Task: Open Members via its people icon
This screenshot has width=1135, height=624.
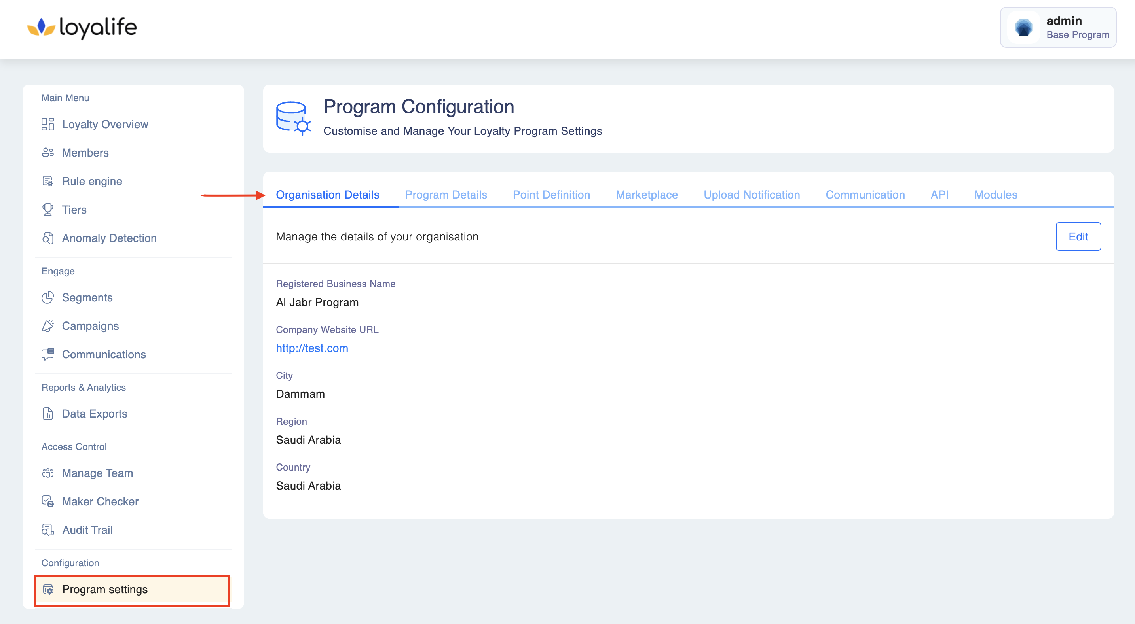Action: (x=47, y=153)
